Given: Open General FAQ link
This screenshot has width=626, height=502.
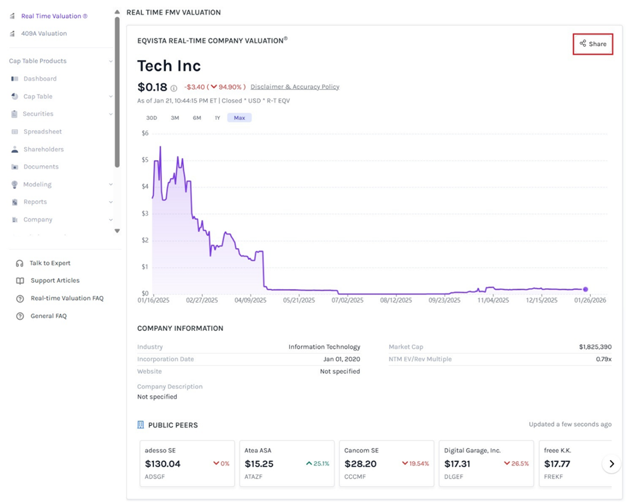Looking at the screenshot, I should click(x=49, y=316).
